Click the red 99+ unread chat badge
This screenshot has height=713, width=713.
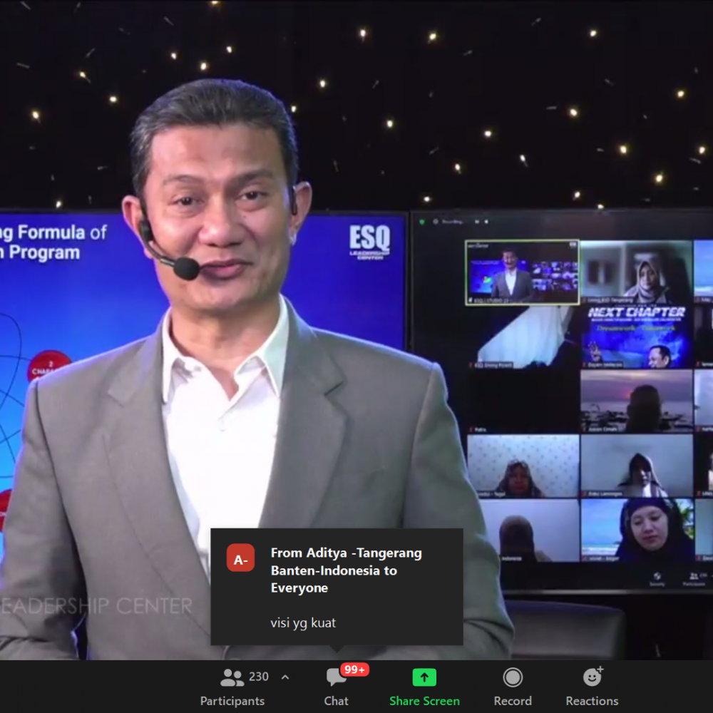(354, 670)
